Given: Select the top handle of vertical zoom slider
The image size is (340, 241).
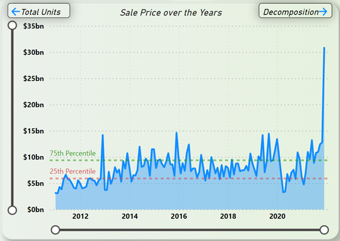Looking at the screenshot, I should 12,26.
